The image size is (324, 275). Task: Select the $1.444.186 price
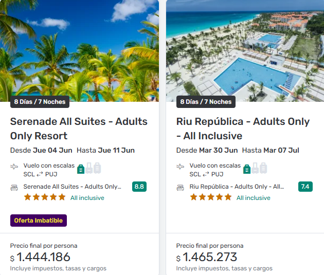[x=43, y=257]
